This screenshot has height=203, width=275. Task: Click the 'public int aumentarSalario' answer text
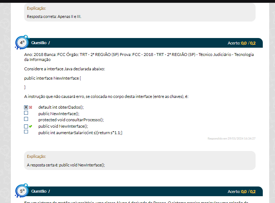pos(80,133)
